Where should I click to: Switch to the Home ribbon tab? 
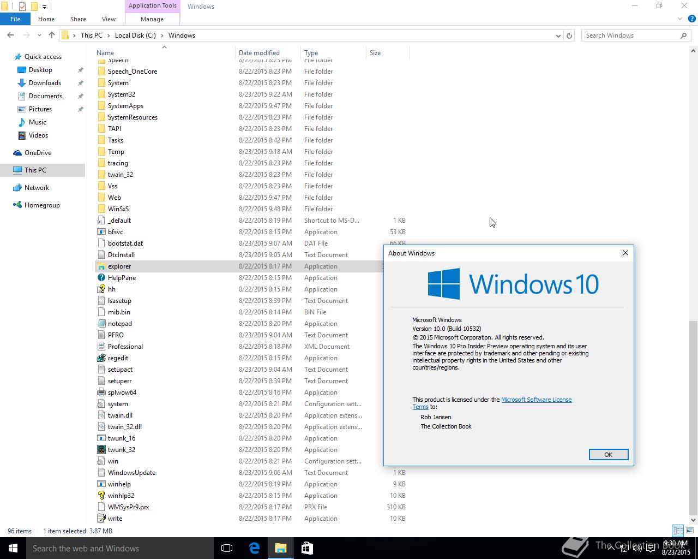(46, 19)
